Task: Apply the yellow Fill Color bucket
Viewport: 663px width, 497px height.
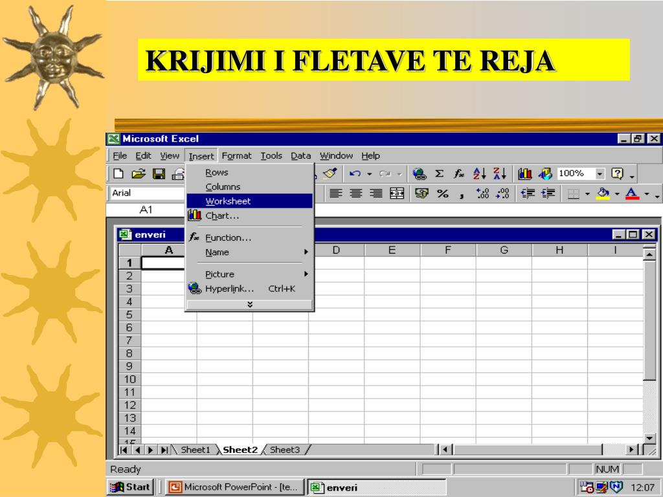Action: pyautogui.click(x=603, y=193)
